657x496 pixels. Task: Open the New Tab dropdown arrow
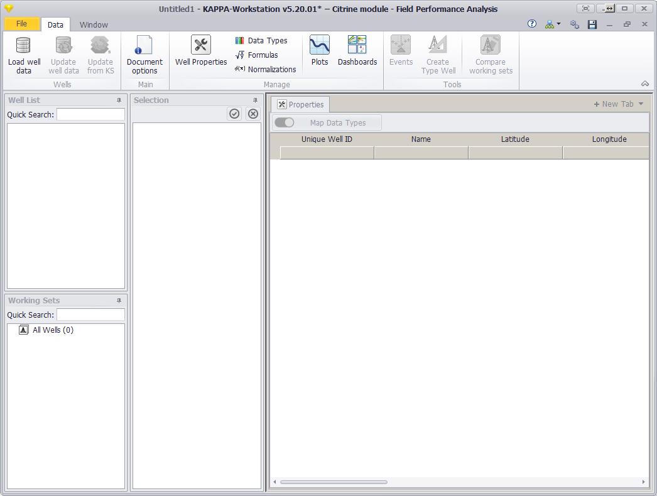pos(641,104)
